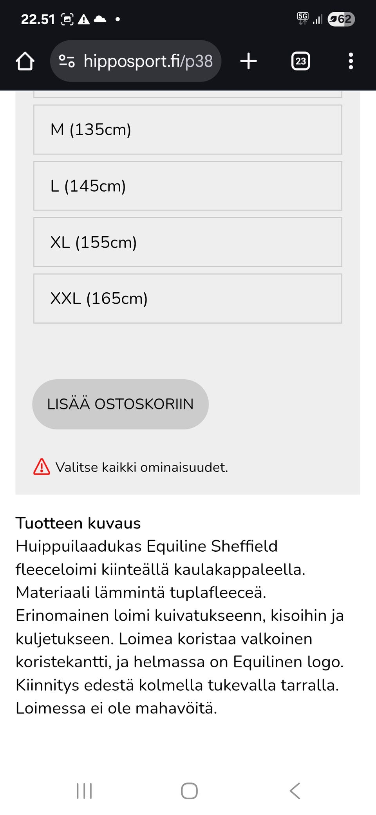This screenshot has width=376, height=815.
Task: Select the L (145cm) size option
Action: (x=187, y=185)
